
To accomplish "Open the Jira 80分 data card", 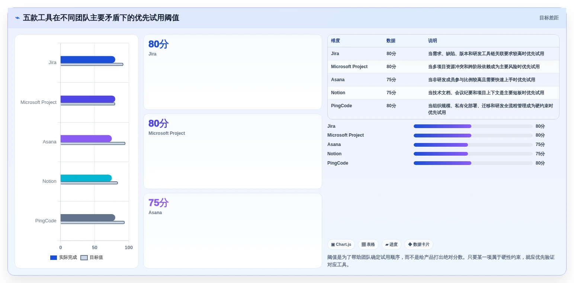I will tap(233, 72).
